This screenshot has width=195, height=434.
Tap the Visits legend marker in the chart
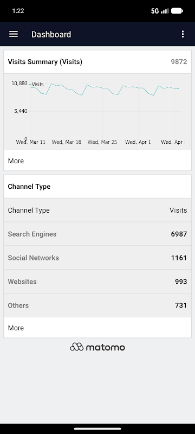point(37,85)
